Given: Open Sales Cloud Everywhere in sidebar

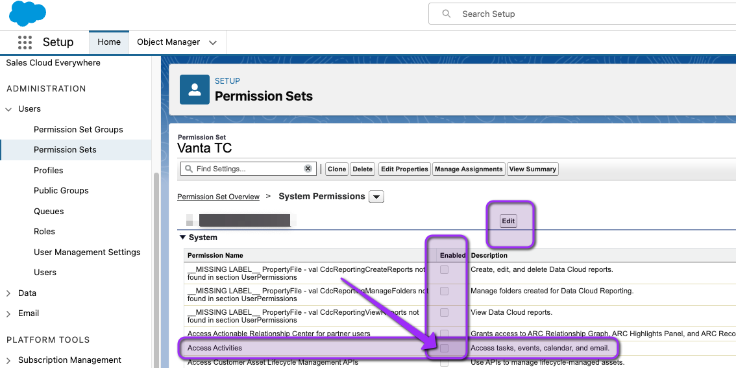Looking at the screenshot, I should 53,62.
